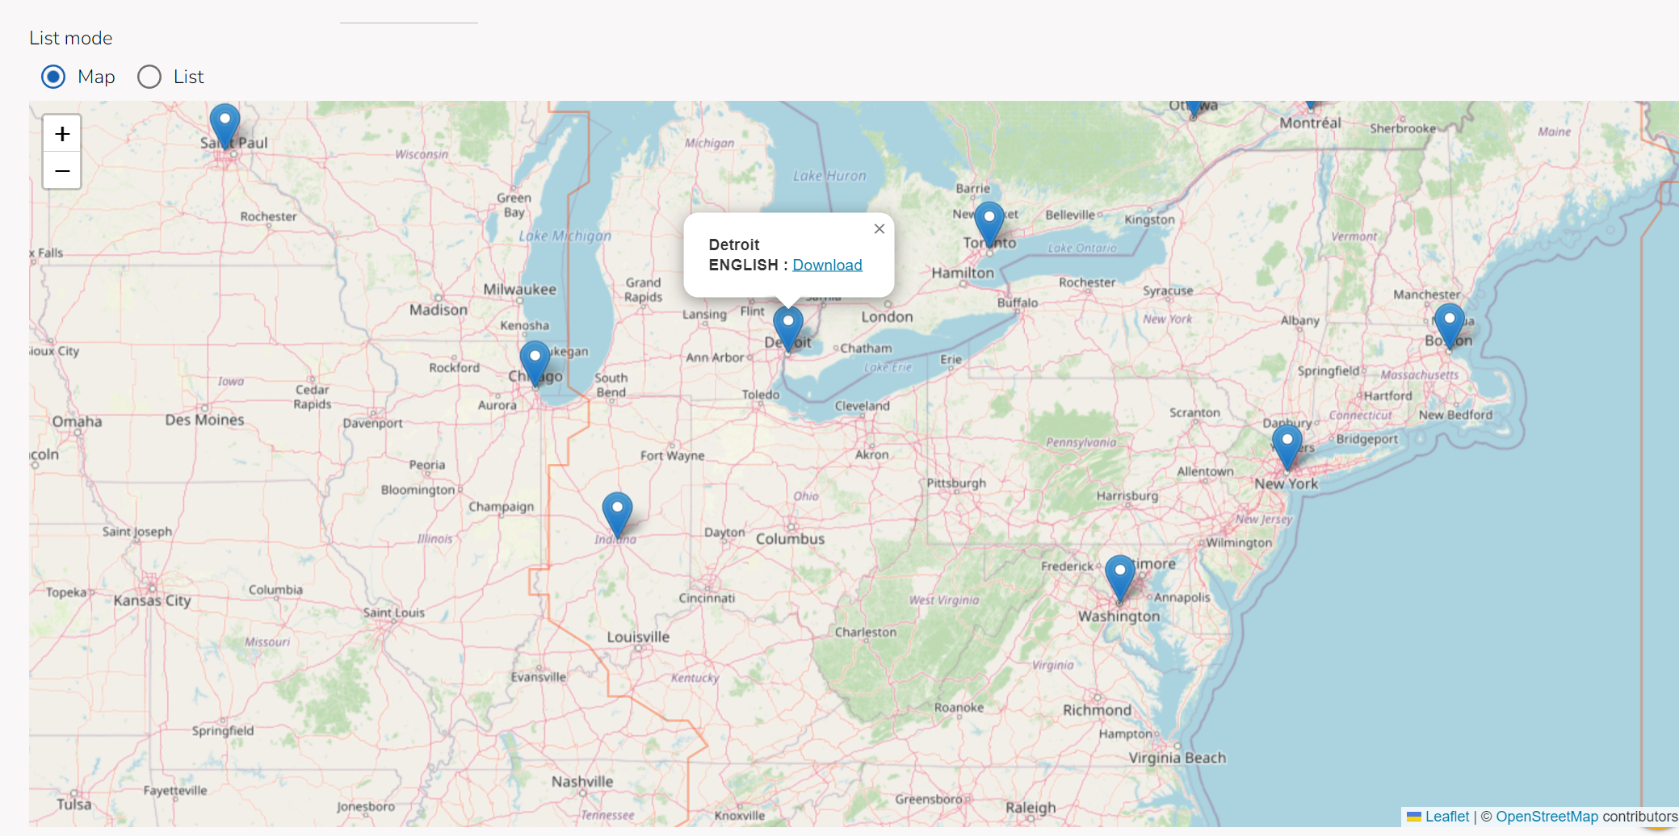Close the Detroit popup
The image size is (1679, 836).
[879, 229]
